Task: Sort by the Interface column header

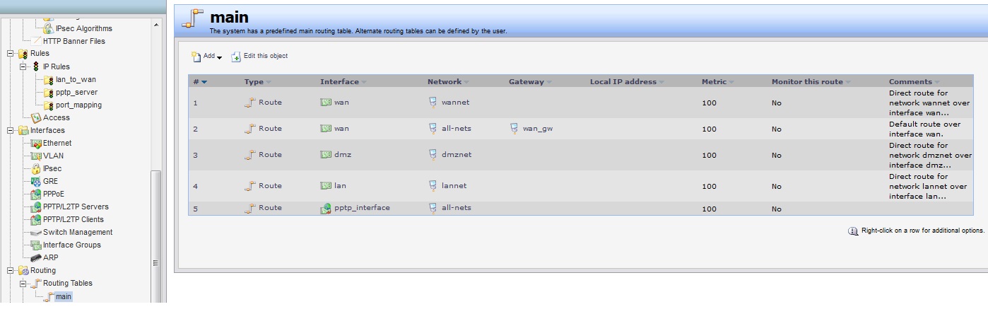Action: [343, 82]
